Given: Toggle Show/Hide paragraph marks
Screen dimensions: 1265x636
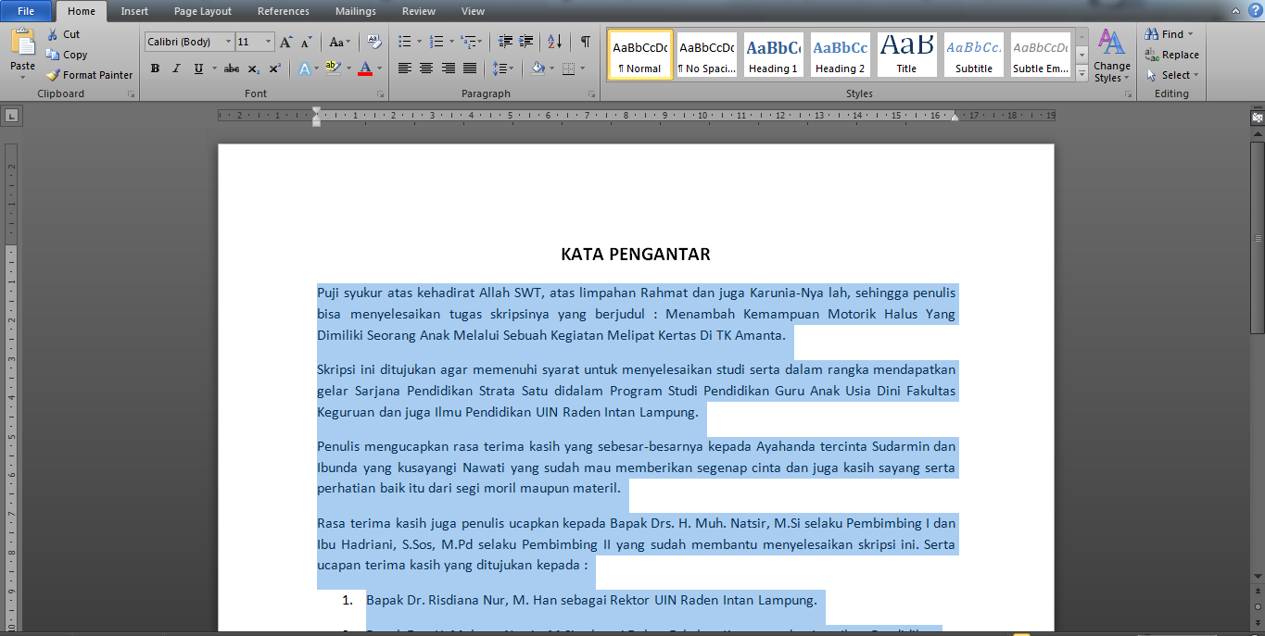Looking at the screenshot, I should click(585, 42).
